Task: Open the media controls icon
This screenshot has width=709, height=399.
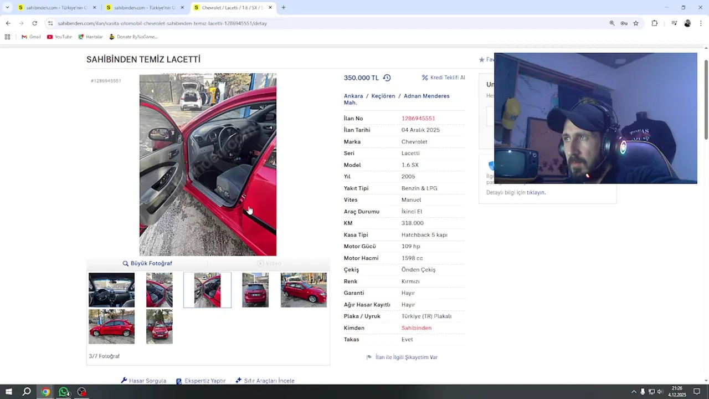Action: click(x=674, y=23)
